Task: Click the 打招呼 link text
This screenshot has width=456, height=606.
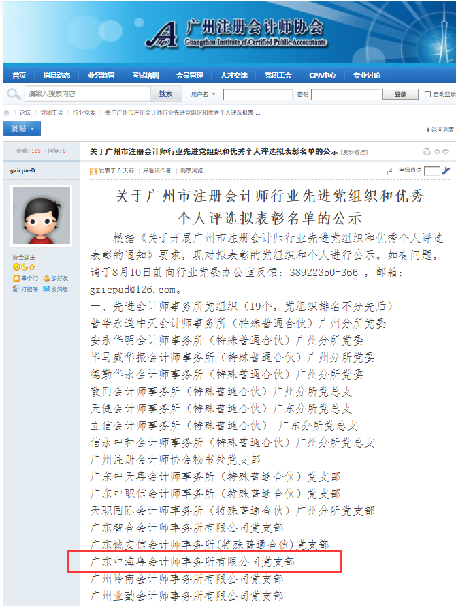Action: (x=29, y=289)
